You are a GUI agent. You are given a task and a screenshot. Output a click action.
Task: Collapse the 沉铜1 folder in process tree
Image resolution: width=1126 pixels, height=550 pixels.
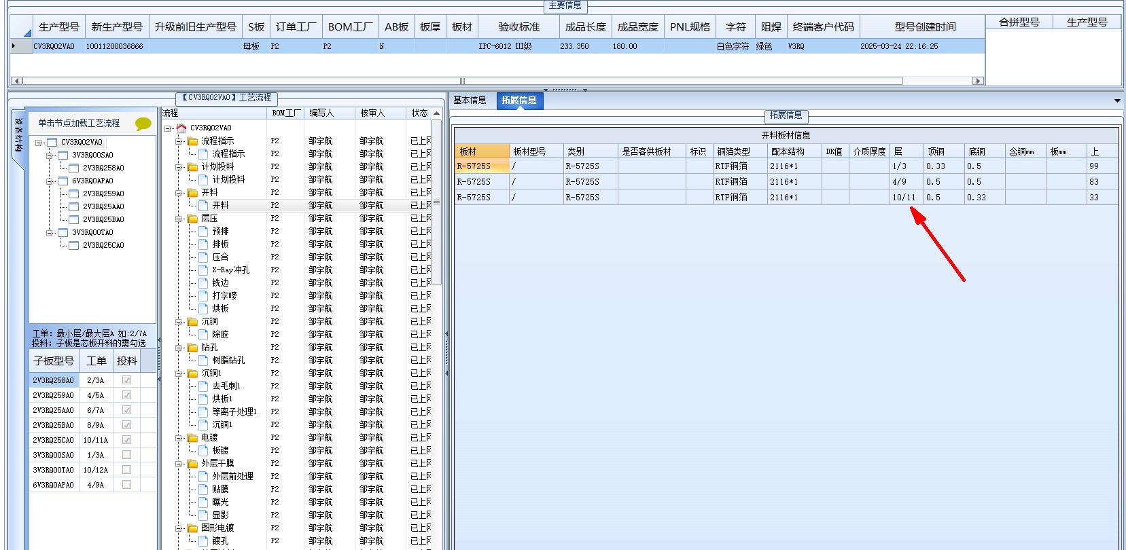point(179,373)
